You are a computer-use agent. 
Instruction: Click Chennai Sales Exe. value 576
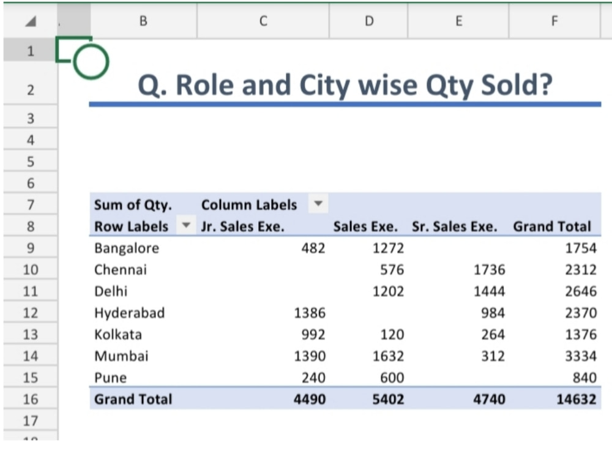[392, 270]
